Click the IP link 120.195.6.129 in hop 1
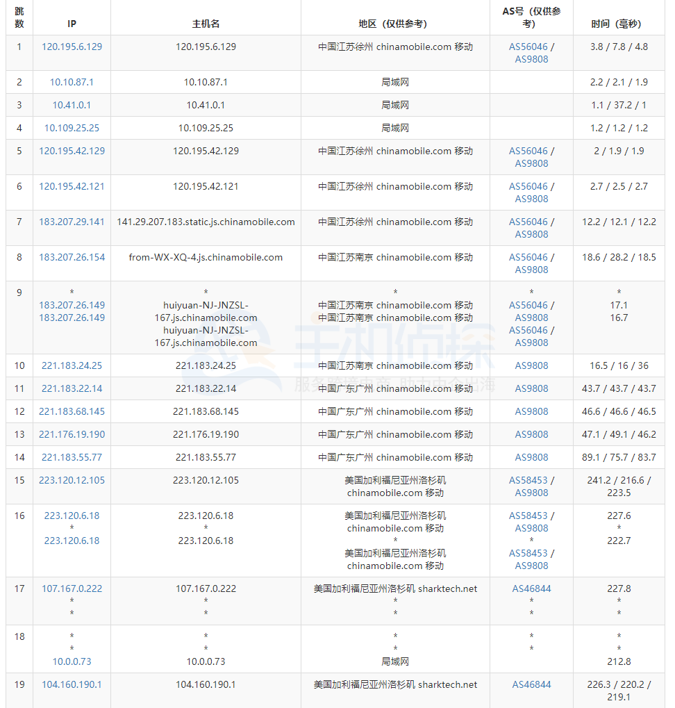This screenshot has width=675, height=708. (x=72, y=47)
